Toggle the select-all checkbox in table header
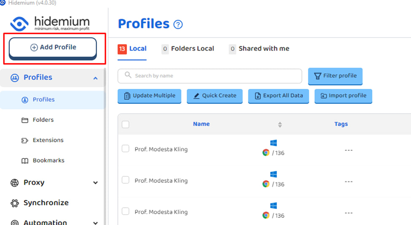This screenshot has width=411, height=225. tap(126, 124)
